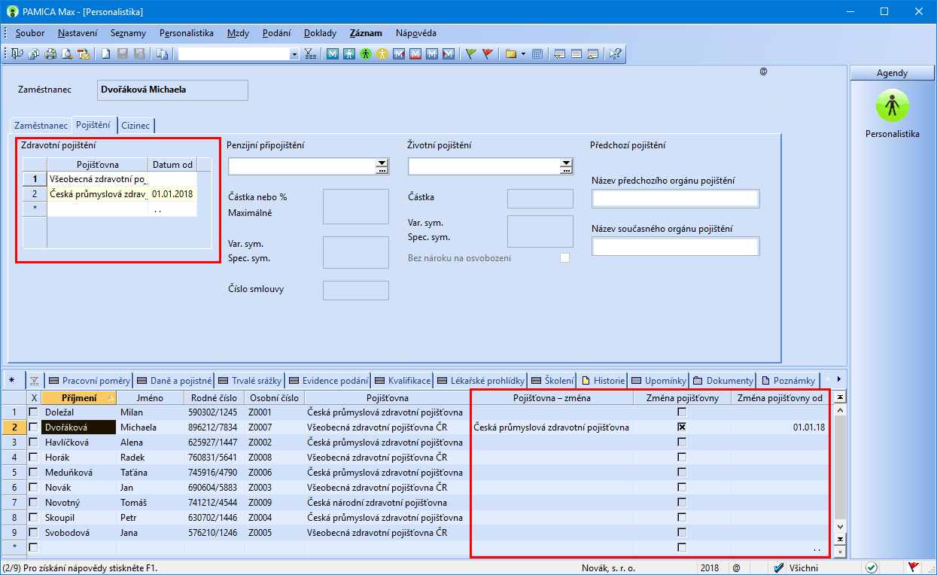Click the rightmost comment note toolbar icon
Image resolution: width=937 pixels, height=575 pixels.
pyautogui.click(x=592, y=54)
